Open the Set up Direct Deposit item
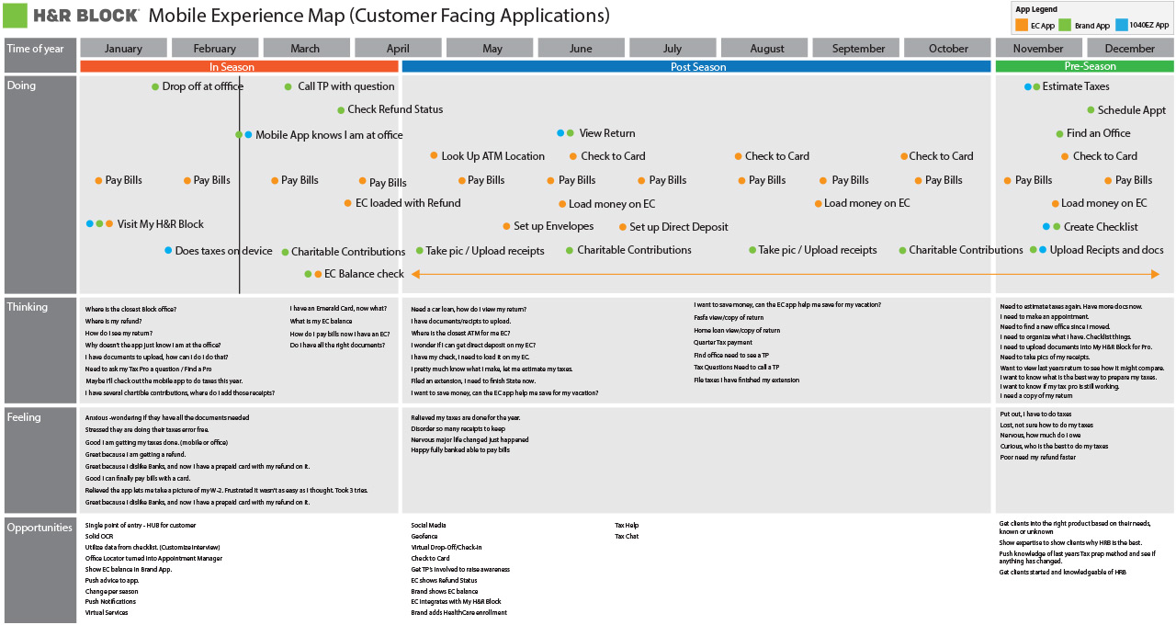 [678, 227]
